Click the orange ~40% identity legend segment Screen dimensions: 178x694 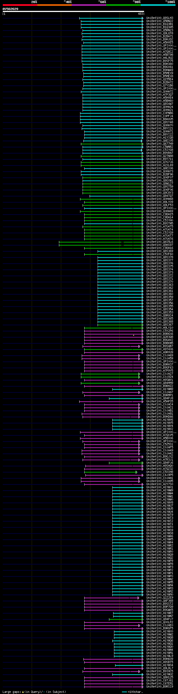coord(54,5)
